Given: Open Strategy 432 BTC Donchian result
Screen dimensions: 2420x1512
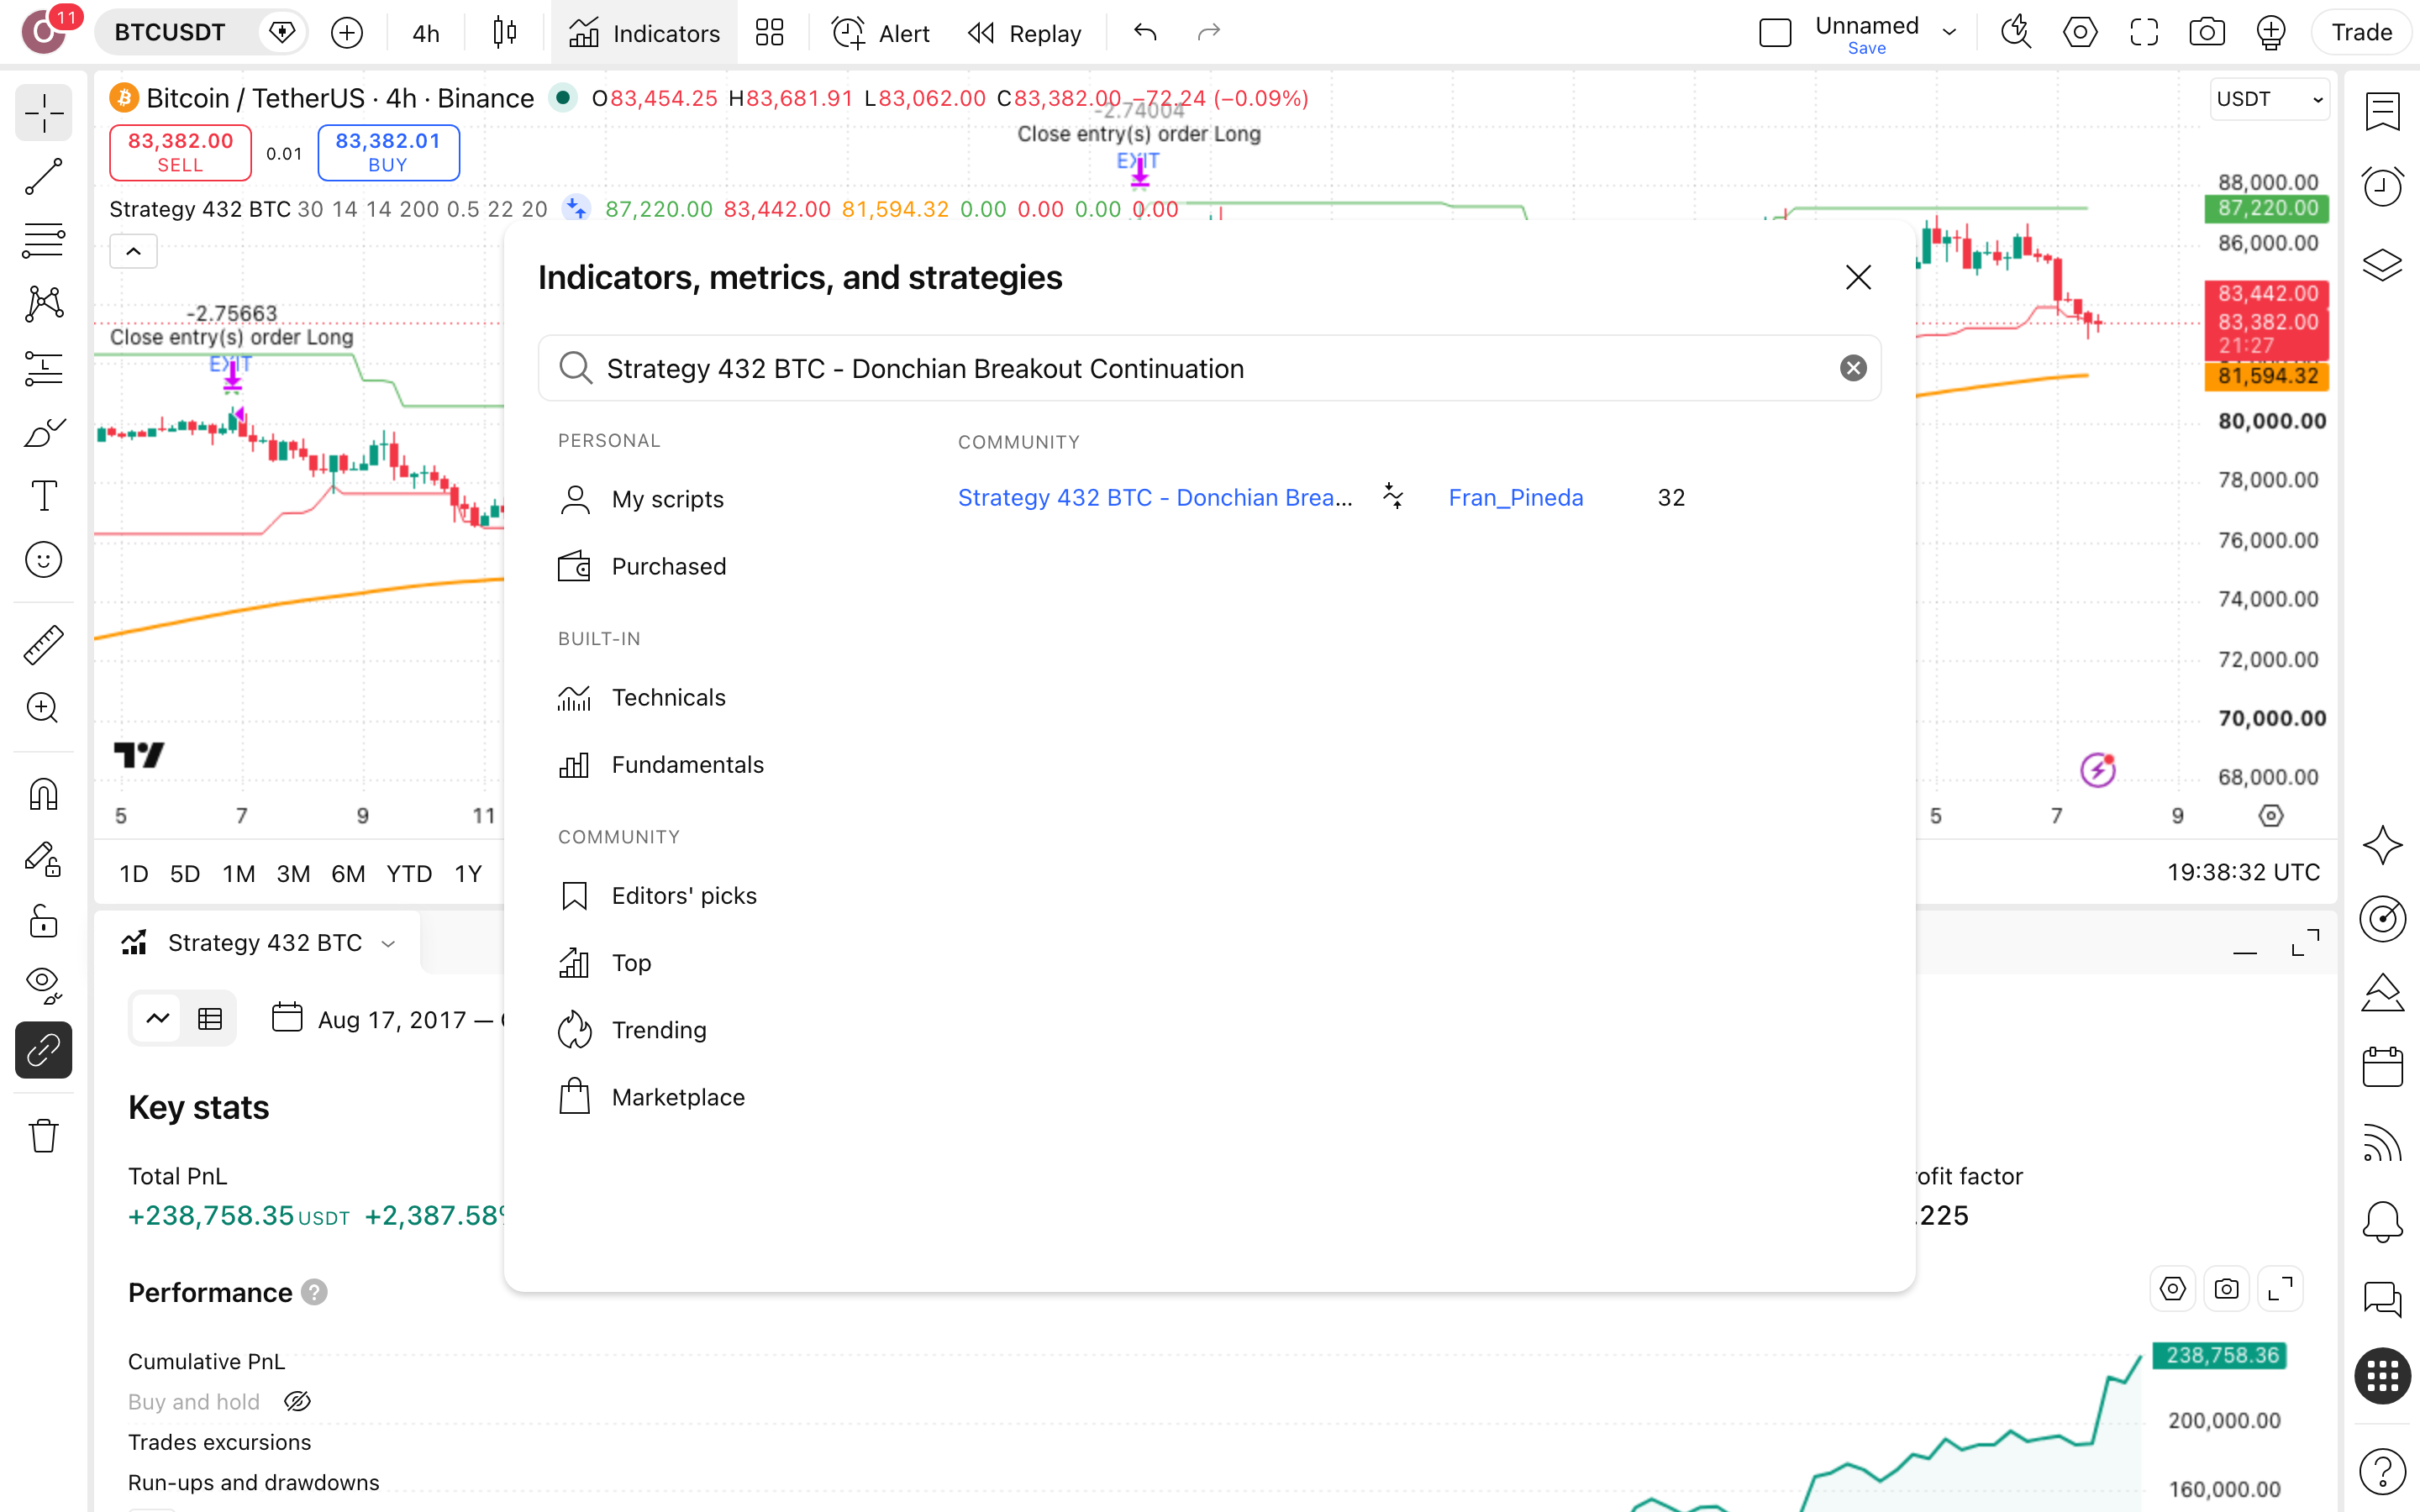Looking at the screenshot, I should point(1155,497).
